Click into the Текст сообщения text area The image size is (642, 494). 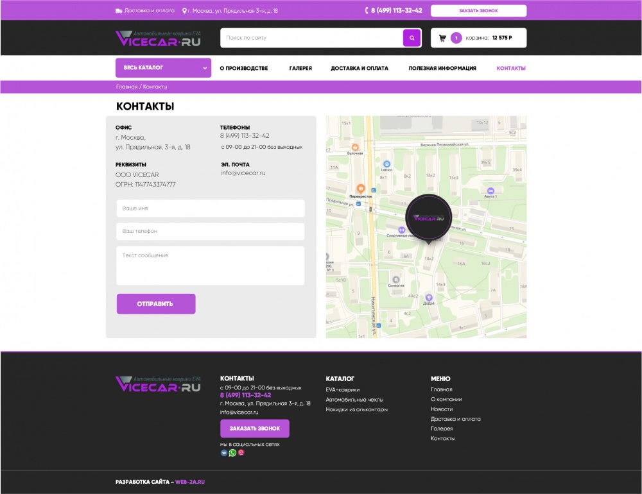211,266
